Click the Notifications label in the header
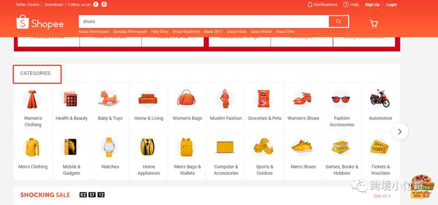 pyautogui.click(x=325, y=4)
